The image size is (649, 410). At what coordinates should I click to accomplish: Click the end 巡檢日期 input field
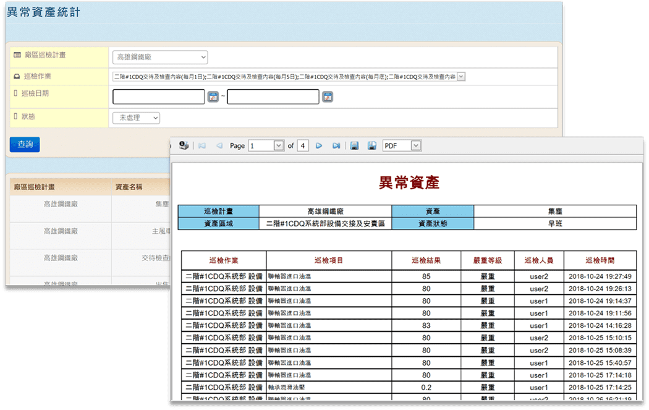tap(273, 97)
